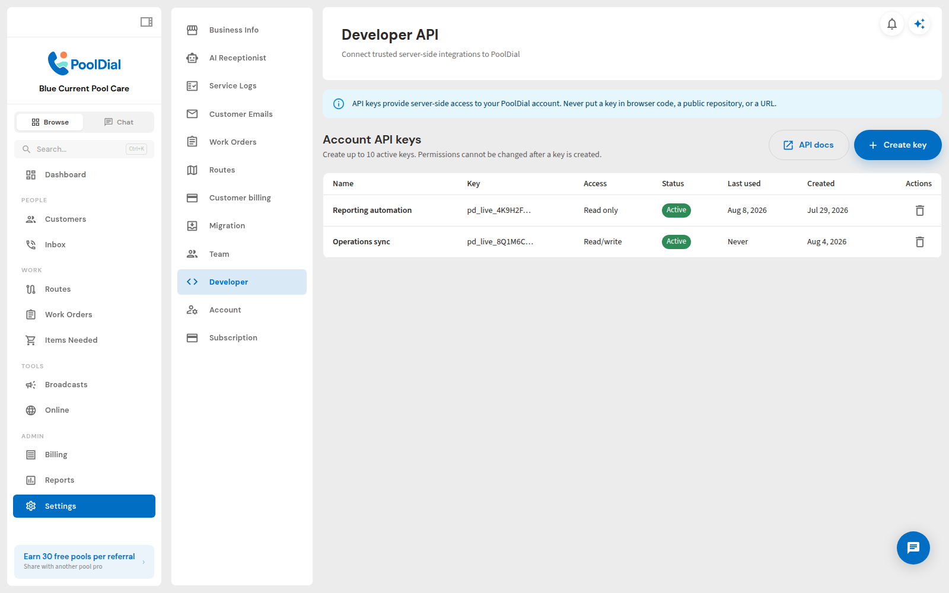Click the pd_live_8Q1M6C key value
This screenshot has width=949, height=593.
click(500, 242)
